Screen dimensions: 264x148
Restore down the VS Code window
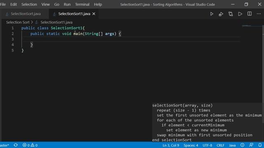246,5
